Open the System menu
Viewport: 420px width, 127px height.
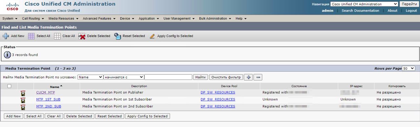point(10,19)
